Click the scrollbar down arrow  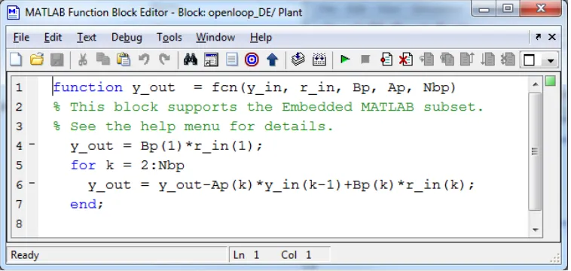pyautogui.click(x=535, y=230)
